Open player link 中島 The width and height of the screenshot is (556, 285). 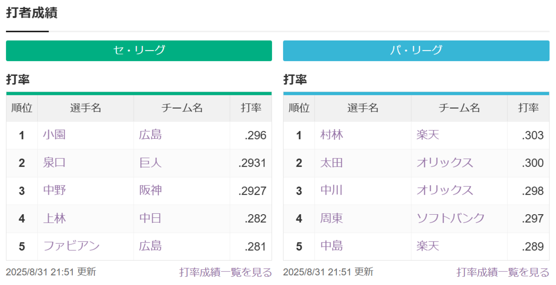[332, 246]
